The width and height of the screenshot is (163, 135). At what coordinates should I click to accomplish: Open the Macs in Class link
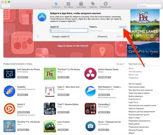(134, 118)
